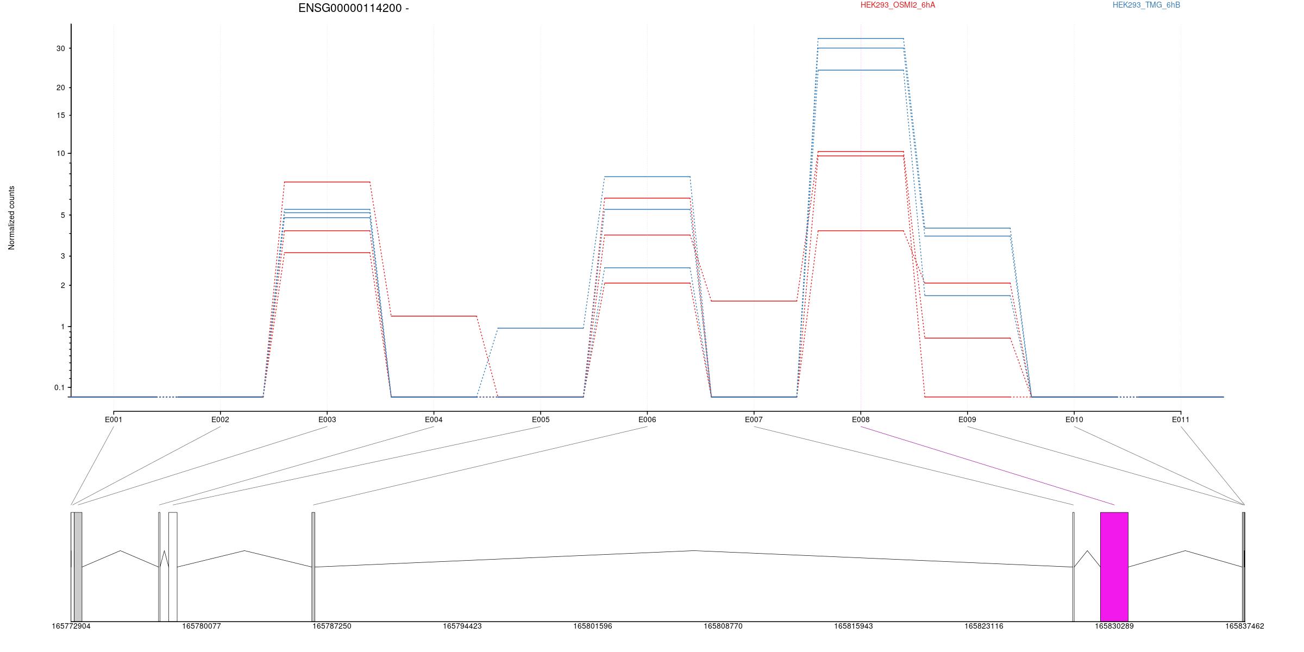
Task: Click the Normalized counts axis label
Action: pos(11,218)
